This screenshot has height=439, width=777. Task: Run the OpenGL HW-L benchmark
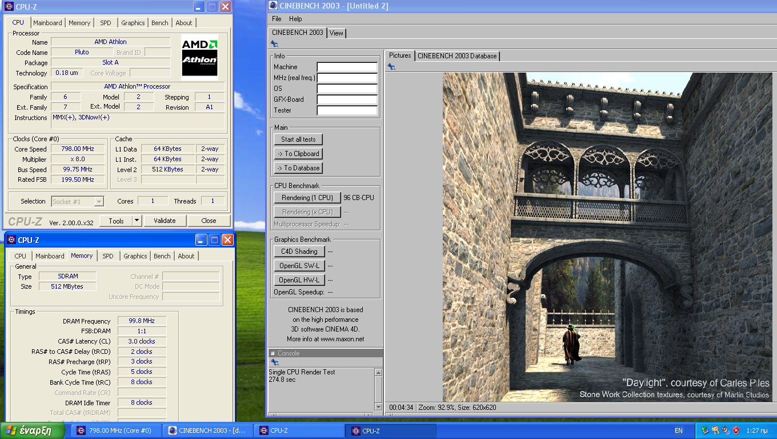point(299,280)
